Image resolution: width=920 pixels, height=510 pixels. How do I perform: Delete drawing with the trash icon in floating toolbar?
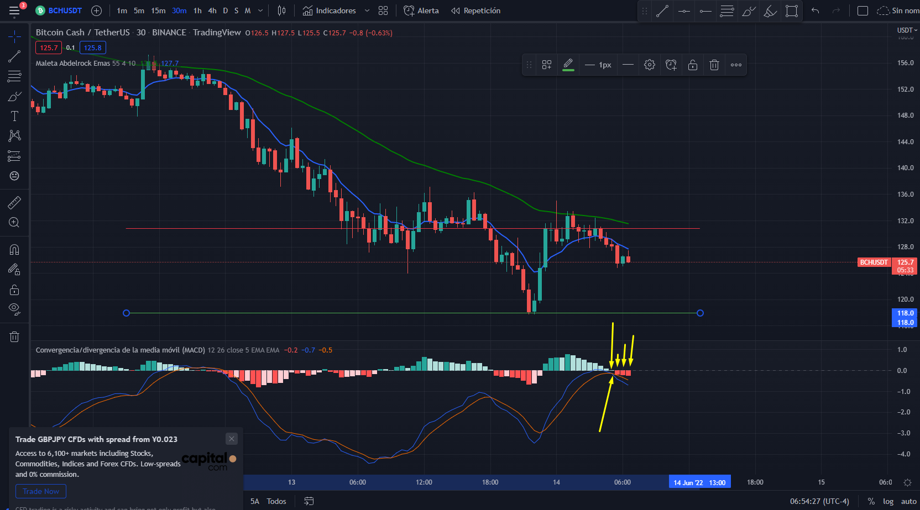point(714,65)
